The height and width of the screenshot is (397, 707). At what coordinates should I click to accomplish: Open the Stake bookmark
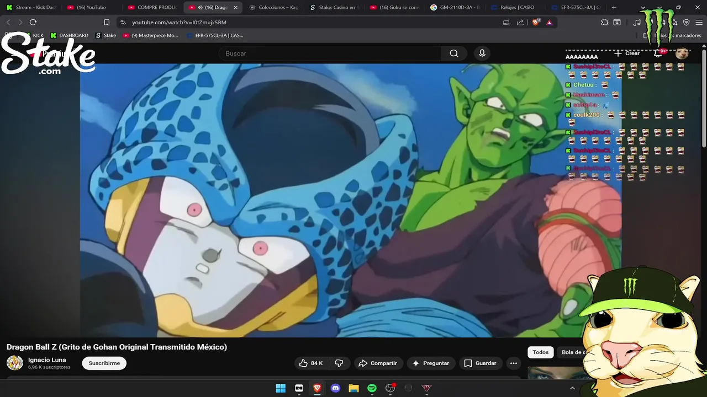point(106,35)
